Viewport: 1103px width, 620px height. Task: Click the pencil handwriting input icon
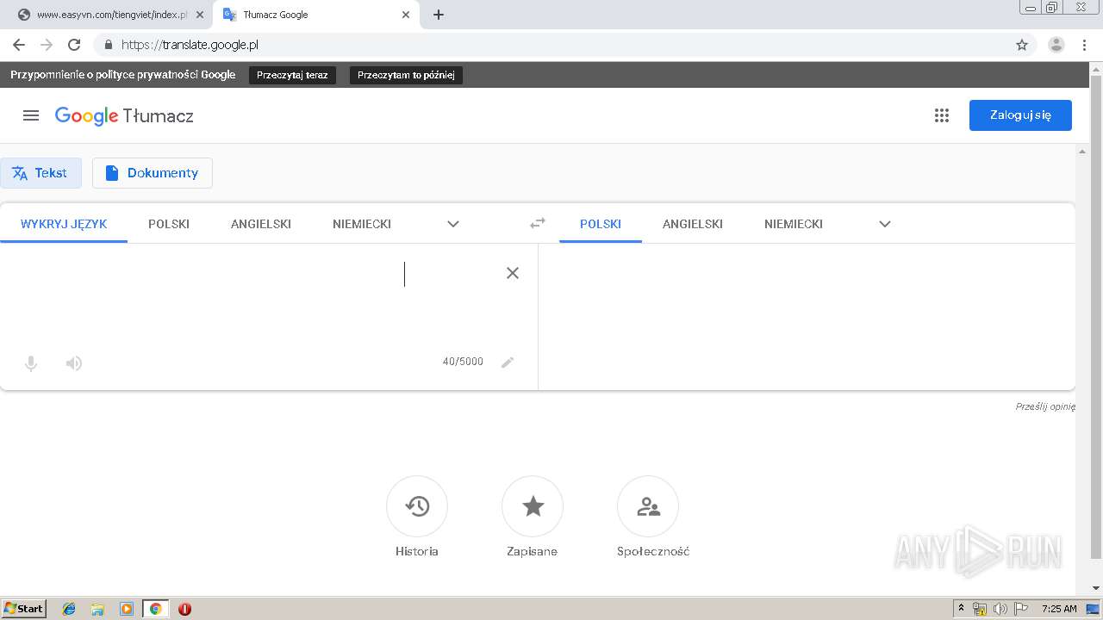coord(508,362)
